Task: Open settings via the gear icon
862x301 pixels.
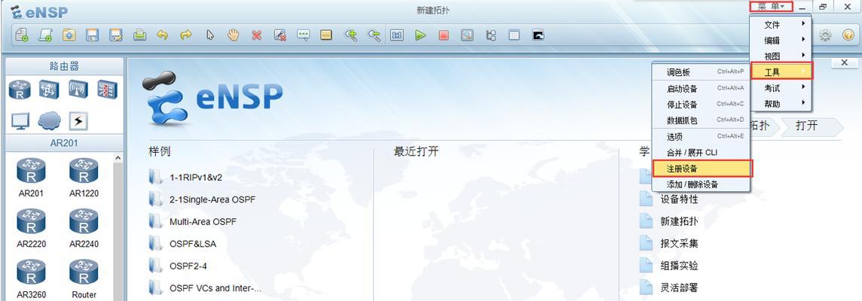Action: click(825, 35)
